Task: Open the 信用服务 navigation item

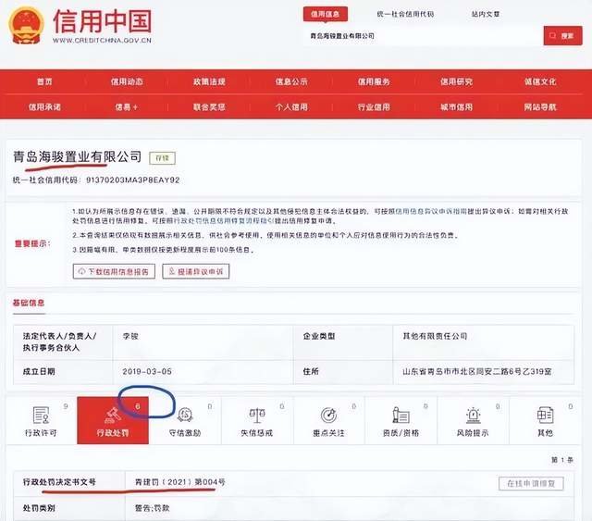Action: pyautogui.click(x=374, y=81)
